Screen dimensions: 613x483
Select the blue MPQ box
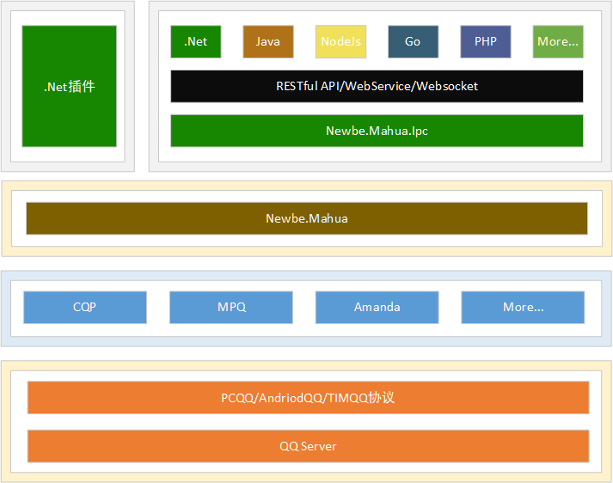click(x=231, y=307)
